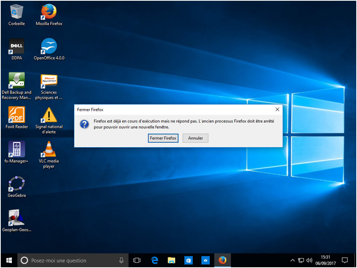Open the Windows Start menu
The image size is (357, 268).
[9, 260]
